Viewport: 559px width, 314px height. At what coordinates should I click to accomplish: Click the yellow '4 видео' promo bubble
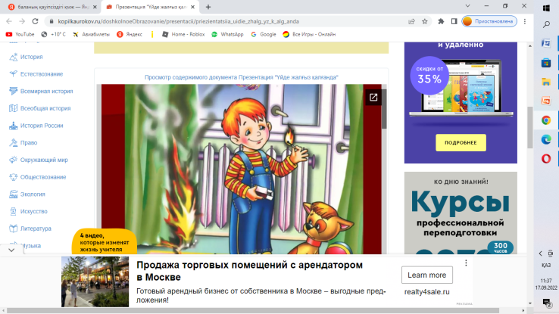[x=104, y=242]
